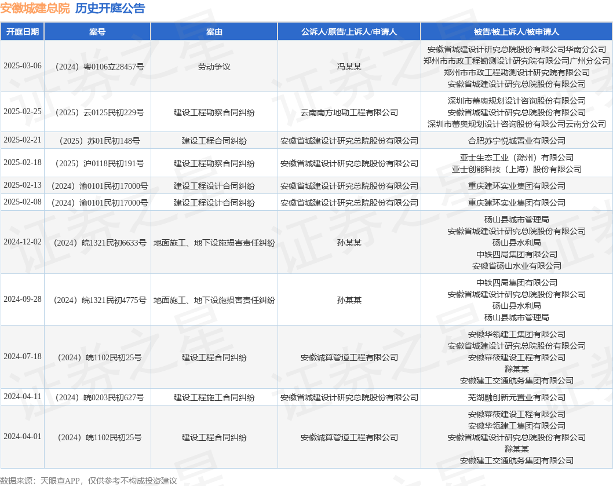Select defendant 合肥苏宁悦城置业有限公司
Screen dimensions: 613x486
tap(516, 141)
